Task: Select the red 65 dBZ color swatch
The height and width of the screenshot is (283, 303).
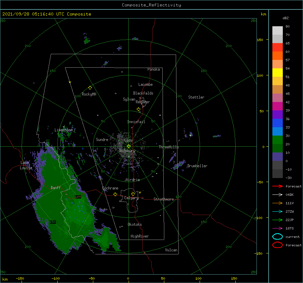Action: 277,47
